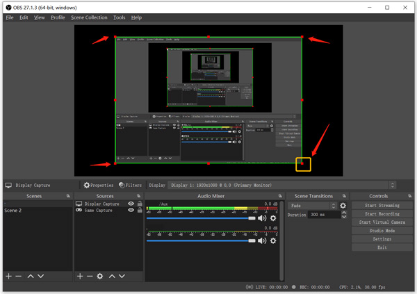Screen dimensions: 417x294
Task: Open transition properties gear icon
Action: point(343,206)
